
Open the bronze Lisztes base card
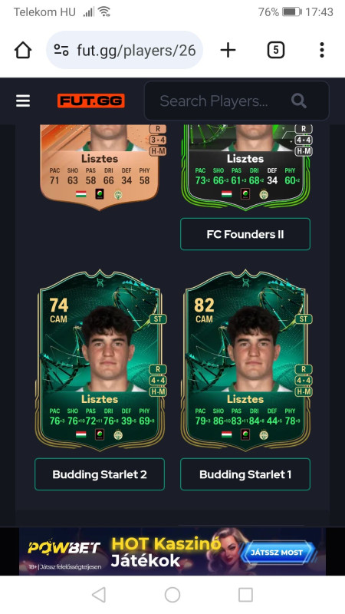coord(100,167)
